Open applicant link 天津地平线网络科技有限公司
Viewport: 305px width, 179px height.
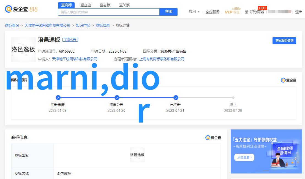point(75,59)
